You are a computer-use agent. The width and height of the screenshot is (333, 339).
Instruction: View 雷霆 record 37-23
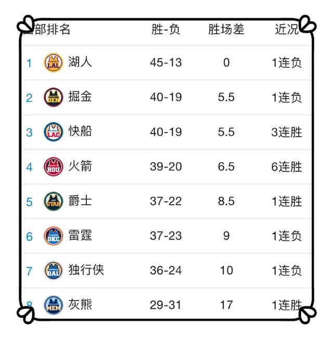click(166, 236)
